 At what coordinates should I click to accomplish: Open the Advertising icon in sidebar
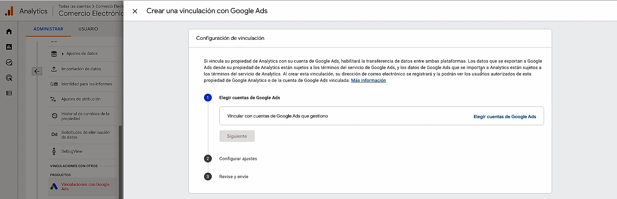[9, 78]
